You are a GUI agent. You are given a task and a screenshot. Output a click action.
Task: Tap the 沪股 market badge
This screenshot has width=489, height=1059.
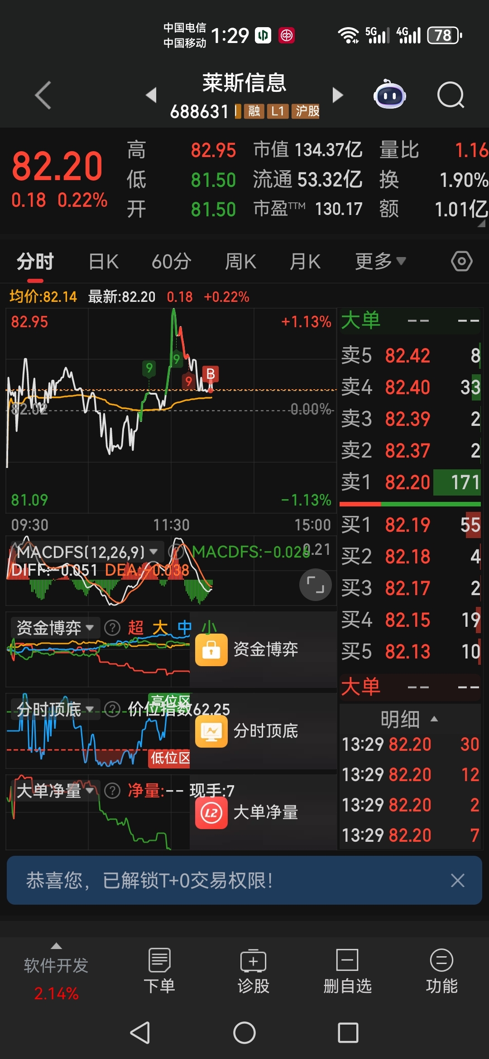[306, 111]
